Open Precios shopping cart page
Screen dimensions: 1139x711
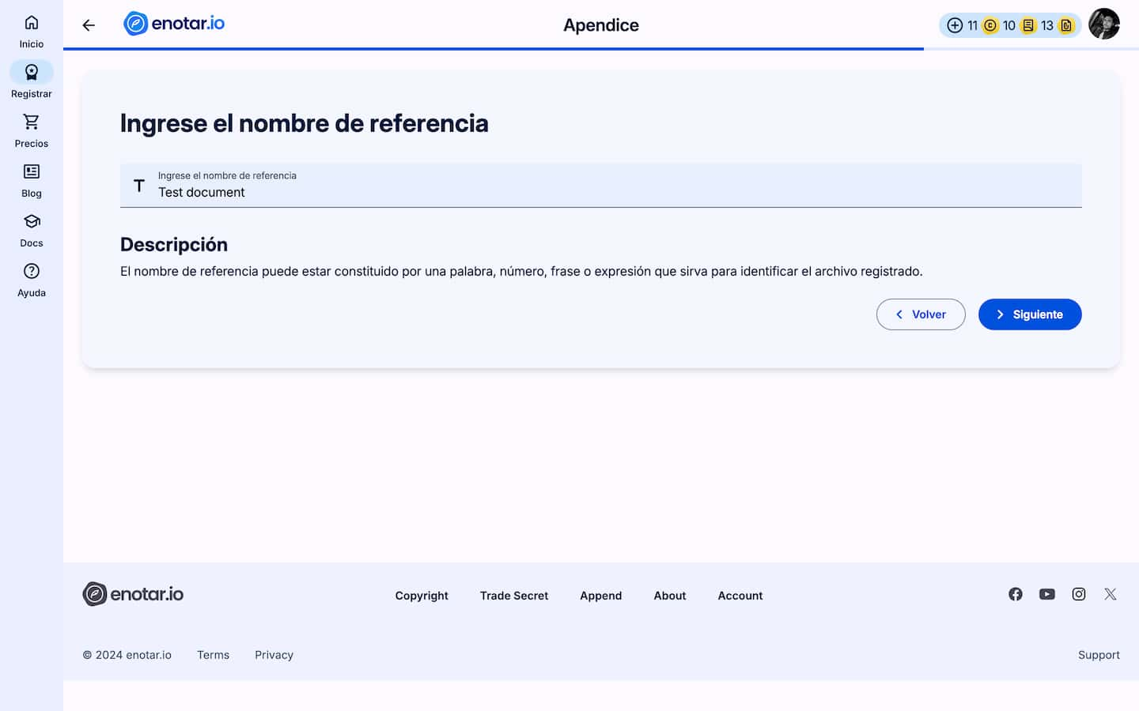(32, 131)
